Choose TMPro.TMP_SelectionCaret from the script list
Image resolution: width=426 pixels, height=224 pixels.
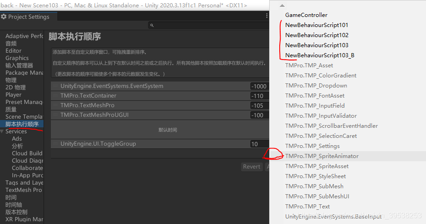click(x=321, y=136)
